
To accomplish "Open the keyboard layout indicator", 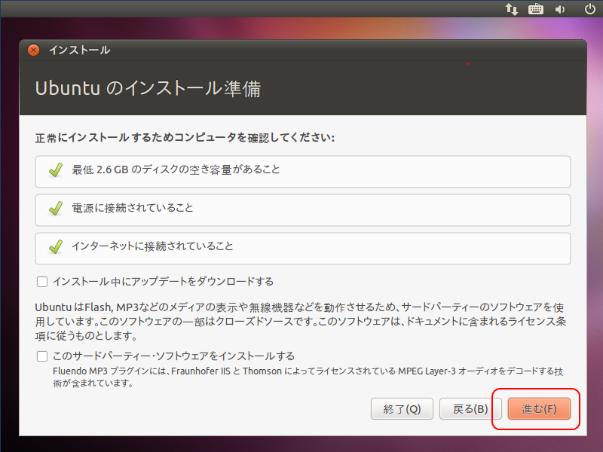I will tap(536, 9).
